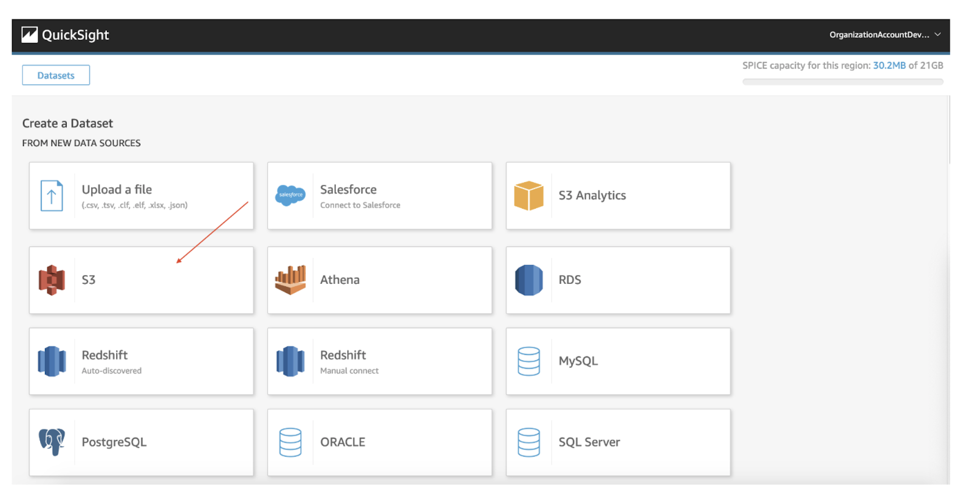Open the OrganizationAccountDev account dropdown
Screen dimensions: 972x504
click(x=879, y=35)
